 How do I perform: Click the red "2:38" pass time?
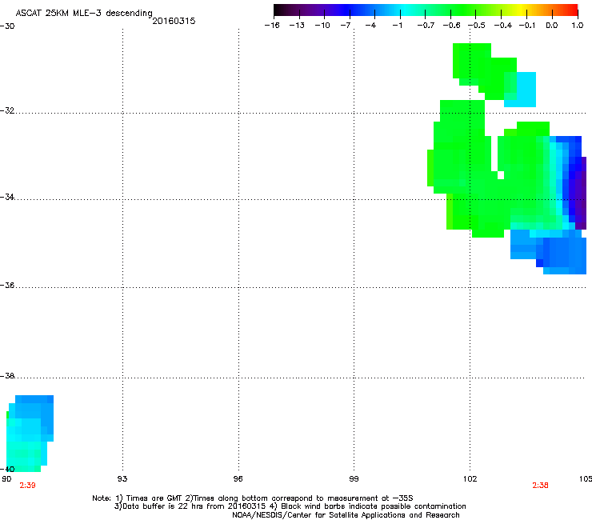[x=540, y=486]
